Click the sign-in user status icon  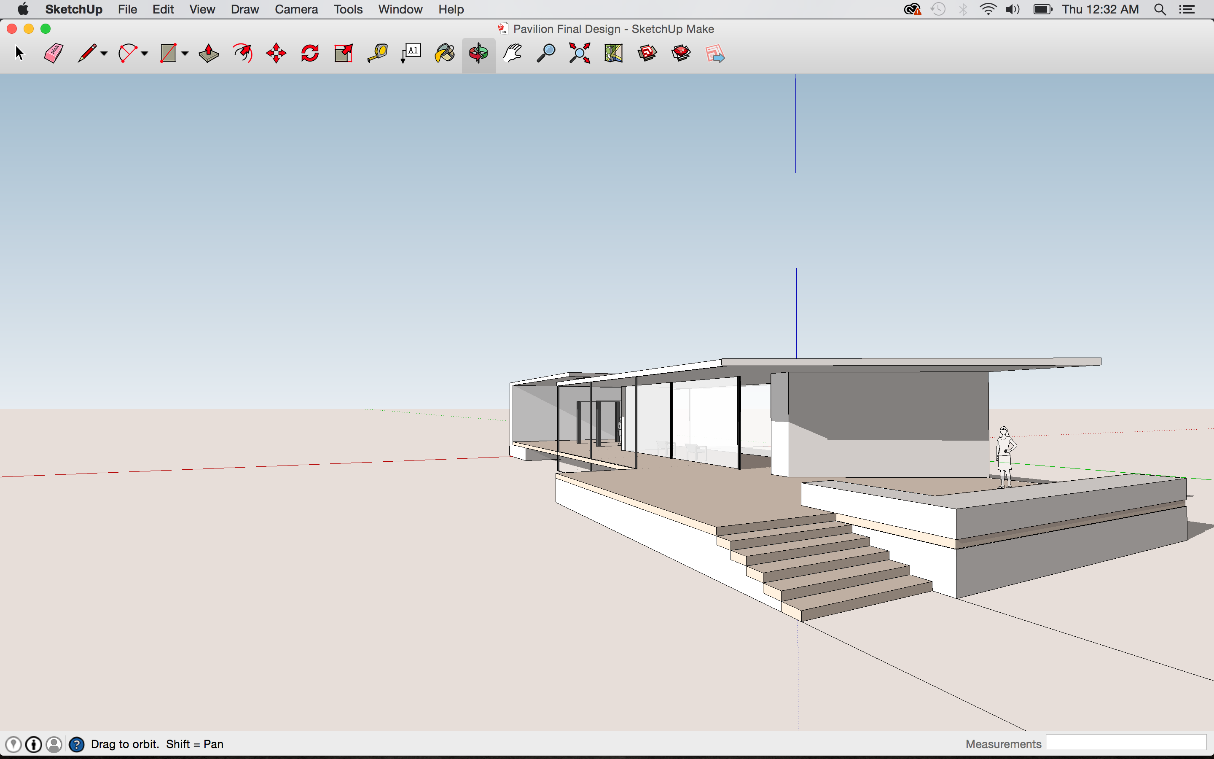pos(54,744)
